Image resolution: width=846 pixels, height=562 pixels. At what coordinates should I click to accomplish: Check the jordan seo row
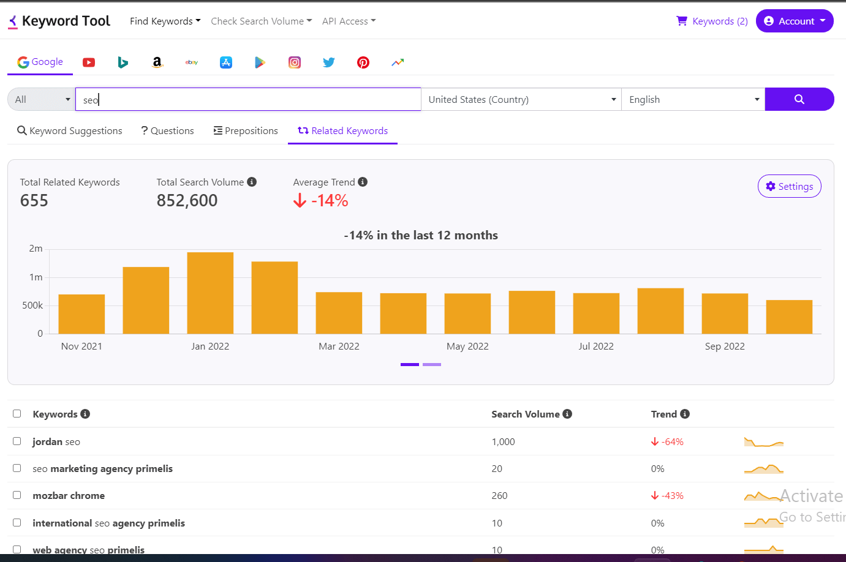17,441
